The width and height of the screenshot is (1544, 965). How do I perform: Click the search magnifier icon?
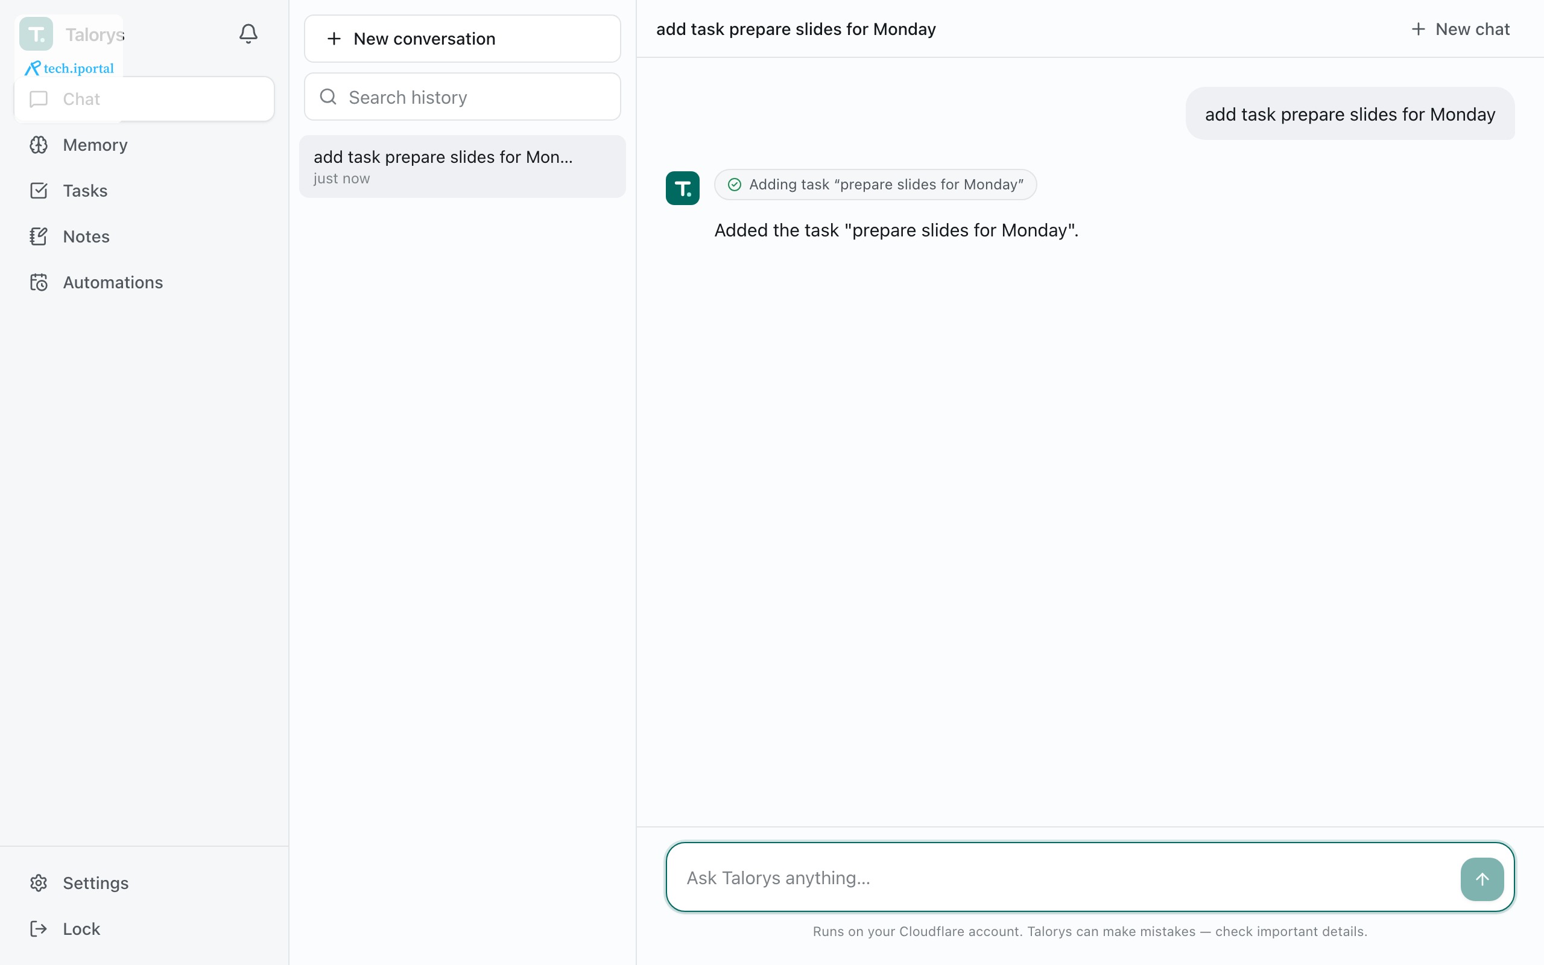pos(328,96)
